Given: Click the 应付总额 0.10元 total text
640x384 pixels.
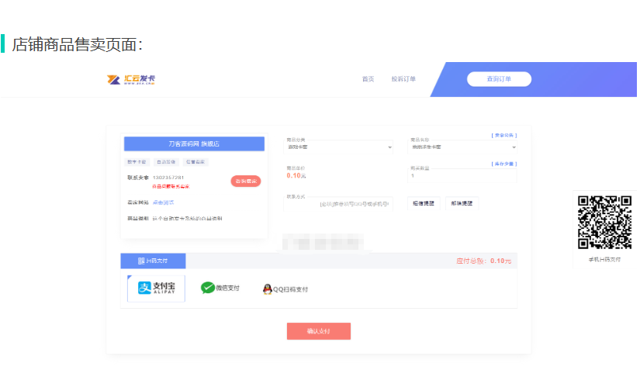Looking at the screenshot, I should [483, 261].
